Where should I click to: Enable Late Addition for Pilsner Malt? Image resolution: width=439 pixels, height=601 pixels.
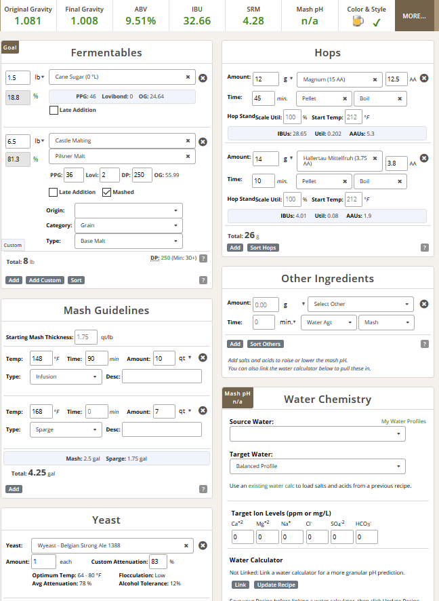[x=54, y=193]
